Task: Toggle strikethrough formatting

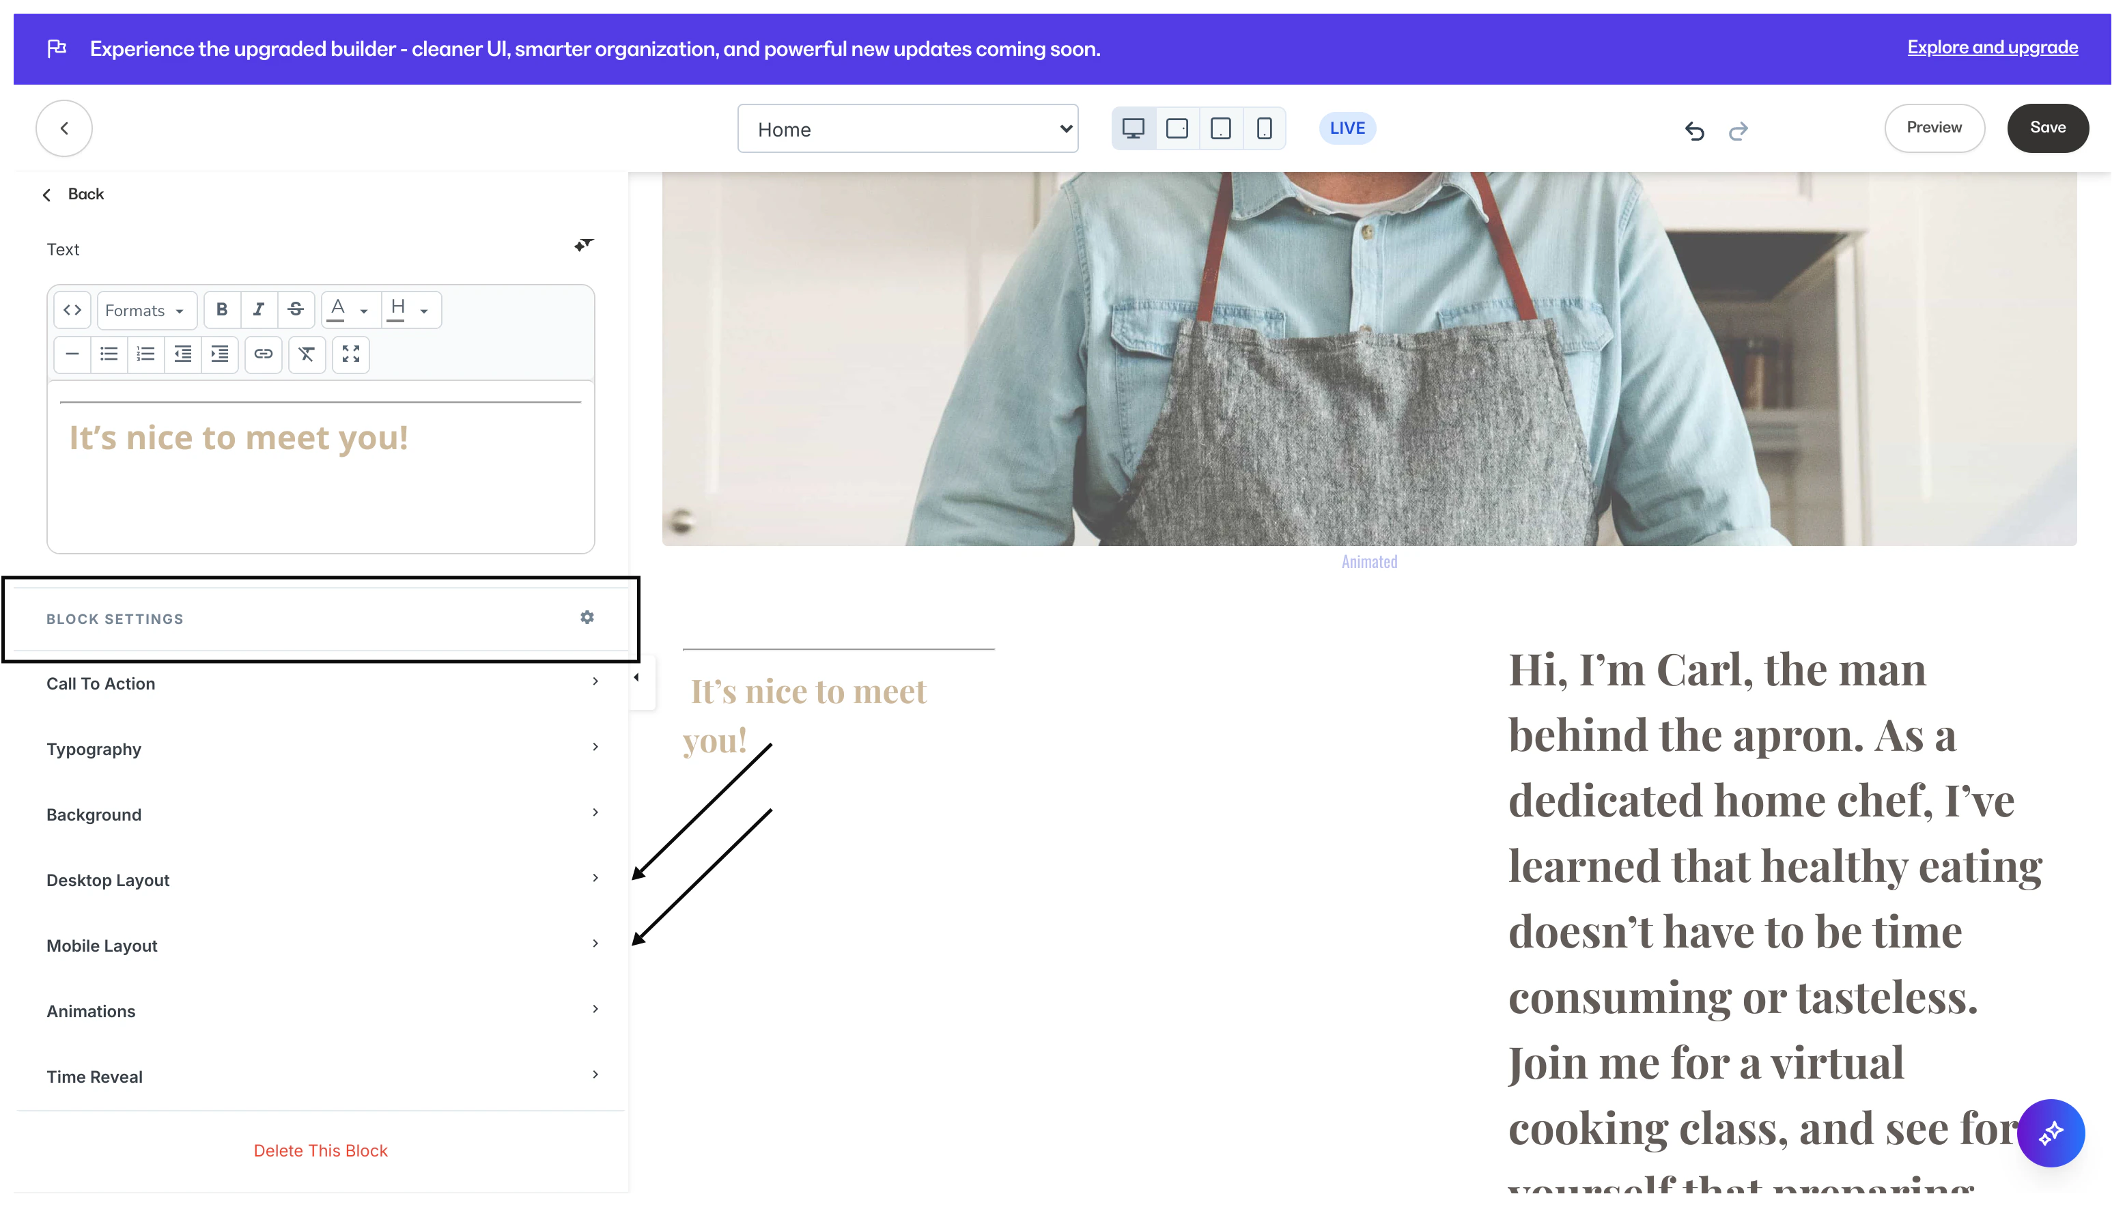Action: tap(295, 310)
